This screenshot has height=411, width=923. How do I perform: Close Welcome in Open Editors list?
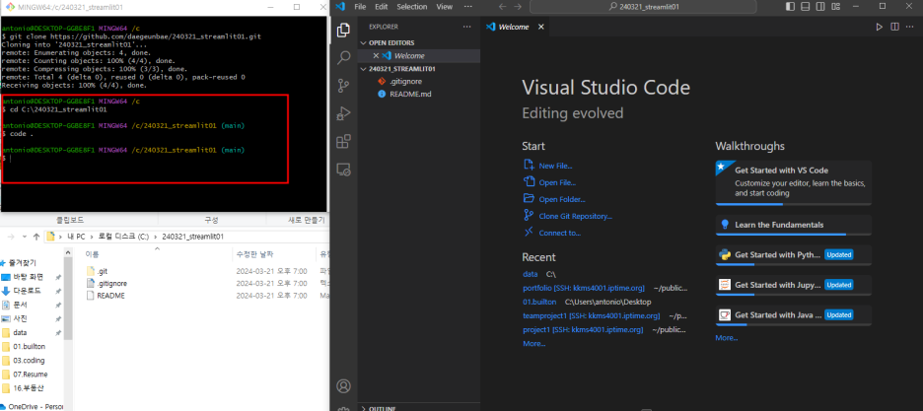pyautogui.click(x=376, y=56)
